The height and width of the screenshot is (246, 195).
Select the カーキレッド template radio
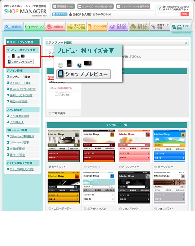click(x=50, y=167)
